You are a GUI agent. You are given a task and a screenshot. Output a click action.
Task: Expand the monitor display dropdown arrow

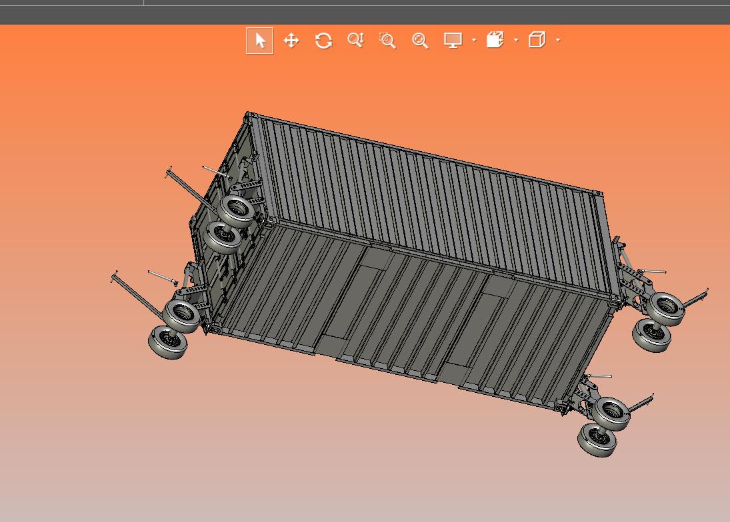click(474, 40)
